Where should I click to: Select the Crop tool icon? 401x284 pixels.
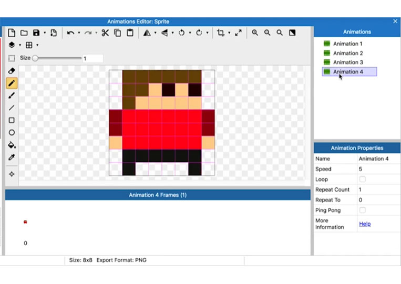pyautogui.click(x=221, y=33)
